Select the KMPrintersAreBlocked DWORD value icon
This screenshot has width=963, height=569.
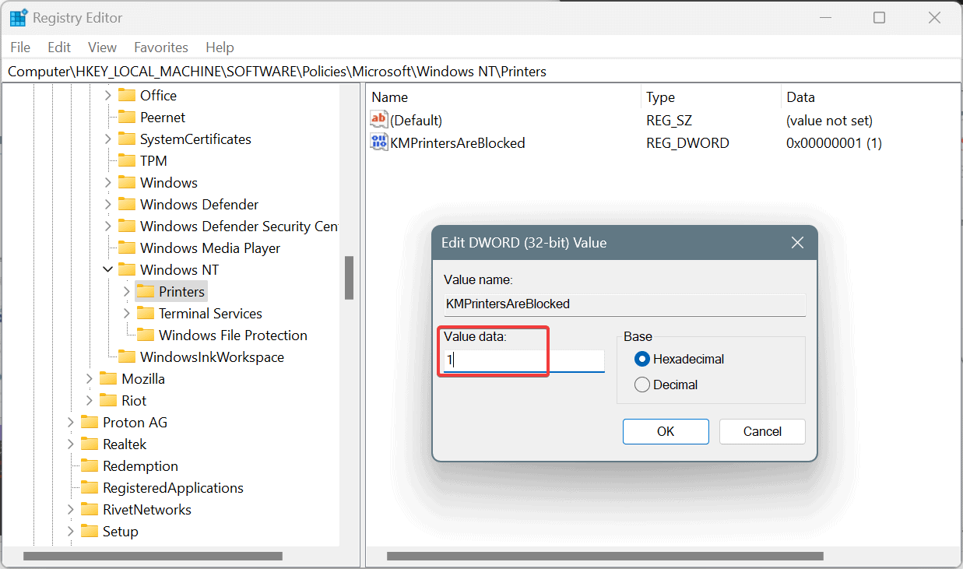[x=379, y=142]
